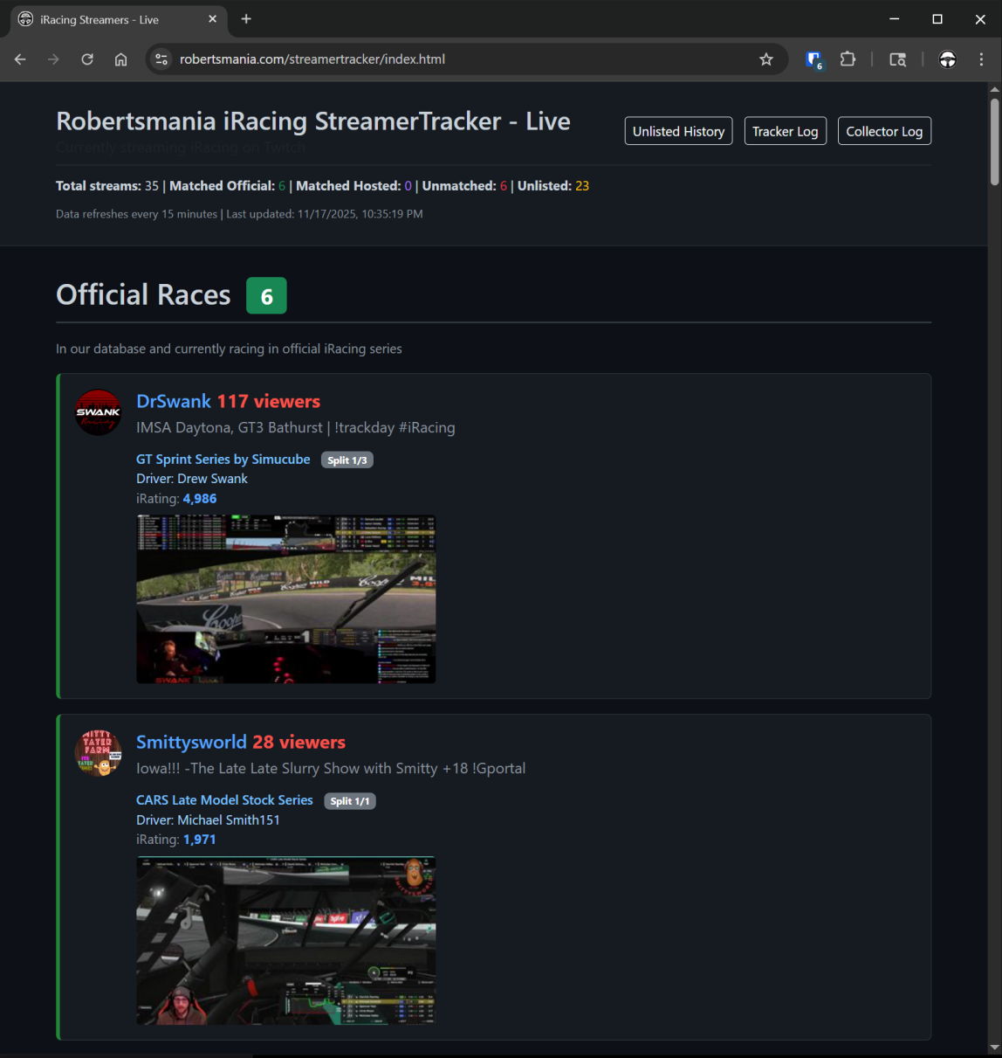Bookmark this page with star icon

pos(765,59)
